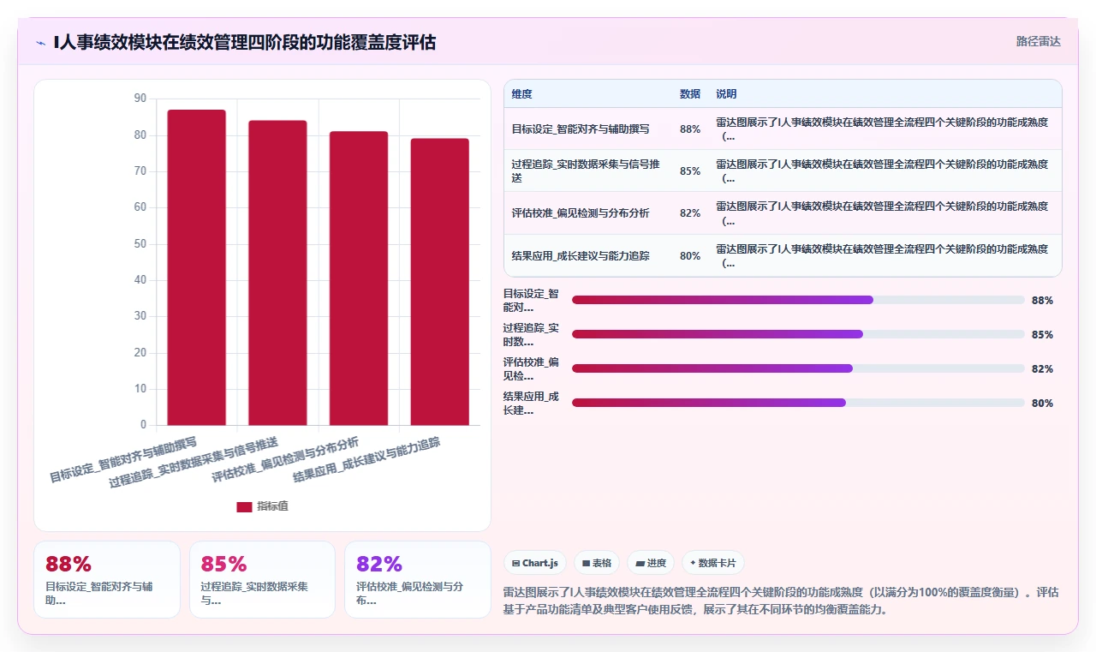Click the chart title heading text

pos(245,42)
